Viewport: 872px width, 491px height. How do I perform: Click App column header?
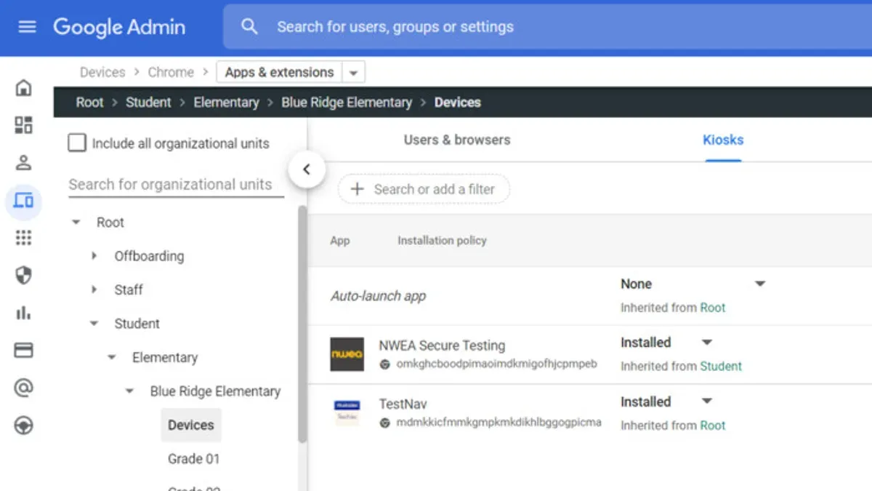[x=340, y=240]
